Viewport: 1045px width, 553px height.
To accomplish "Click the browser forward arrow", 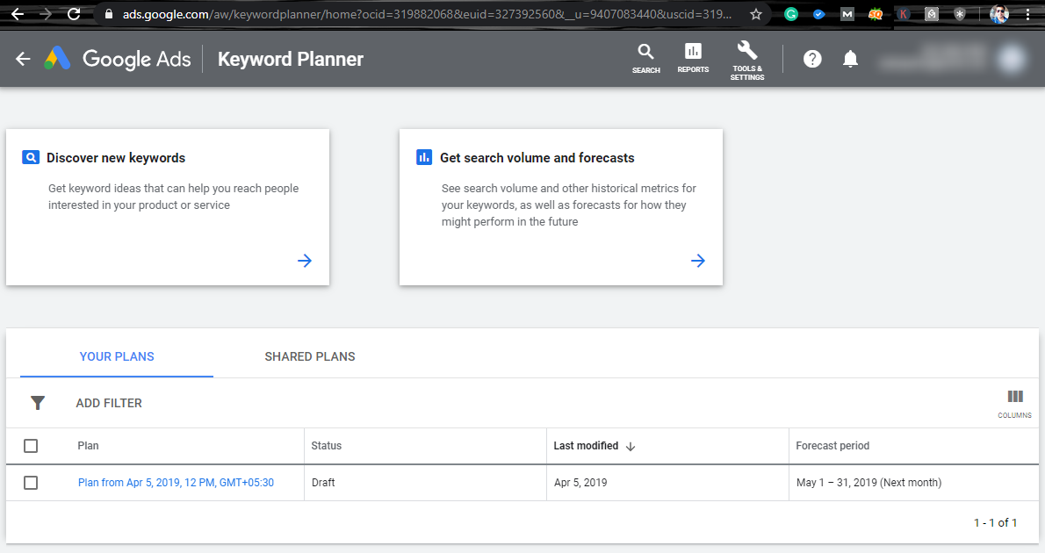I will [46, 14].
